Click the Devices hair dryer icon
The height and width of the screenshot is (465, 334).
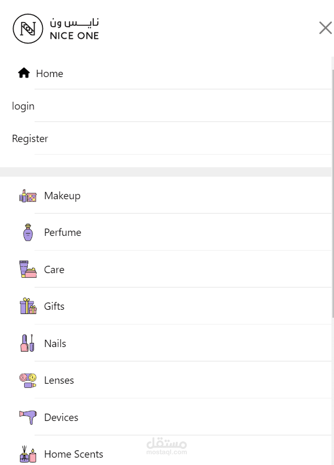28,417
